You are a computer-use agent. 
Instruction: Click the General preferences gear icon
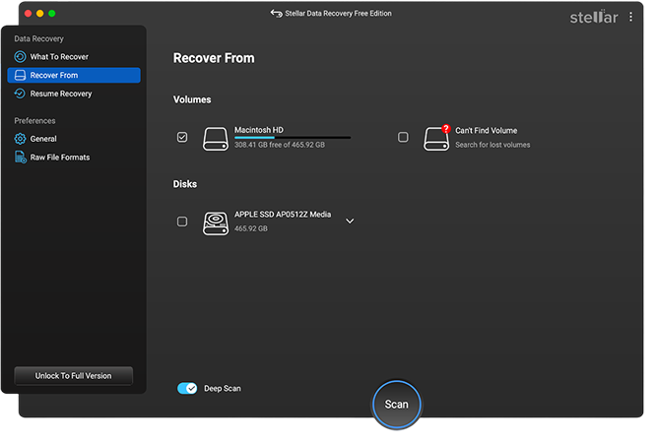(x=20, y=140)
